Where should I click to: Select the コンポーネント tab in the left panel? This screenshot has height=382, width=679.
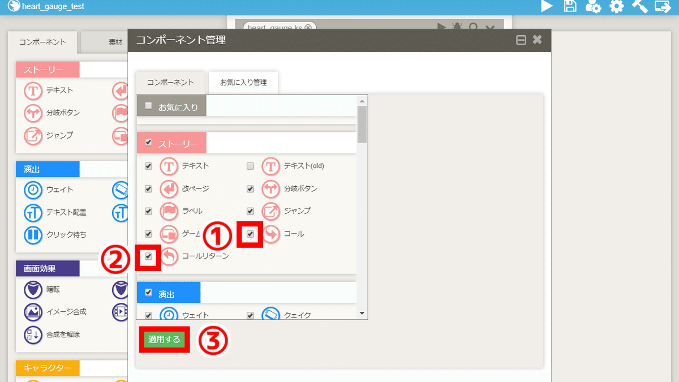(x=42, y=42)
